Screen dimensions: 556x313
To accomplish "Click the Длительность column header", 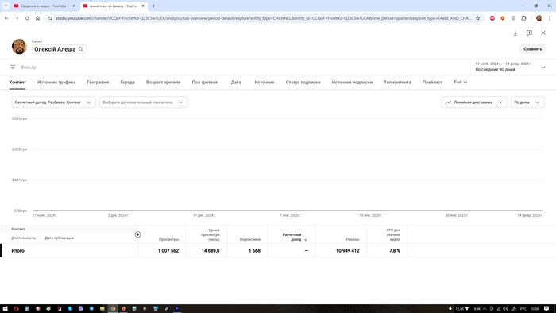I will (23, 238).
